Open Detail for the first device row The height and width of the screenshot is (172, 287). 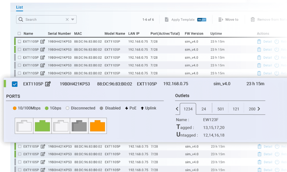click(265, 42)
